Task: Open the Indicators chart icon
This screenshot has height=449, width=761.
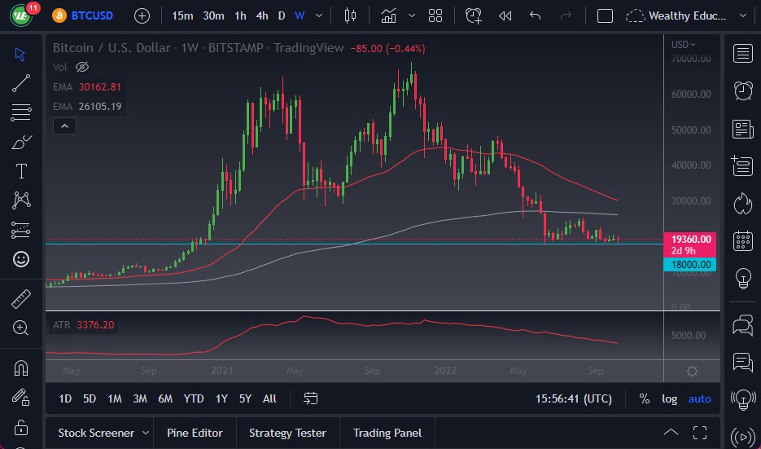Action: pos(389,15)
